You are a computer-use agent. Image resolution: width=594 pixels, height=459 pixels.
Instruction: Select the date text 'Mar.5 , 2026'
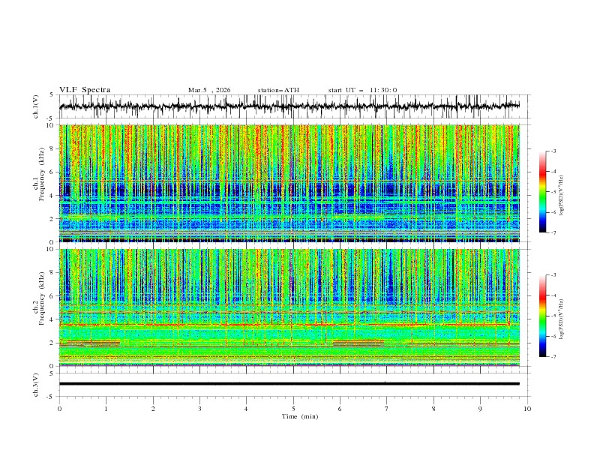(x=209, y=90)
